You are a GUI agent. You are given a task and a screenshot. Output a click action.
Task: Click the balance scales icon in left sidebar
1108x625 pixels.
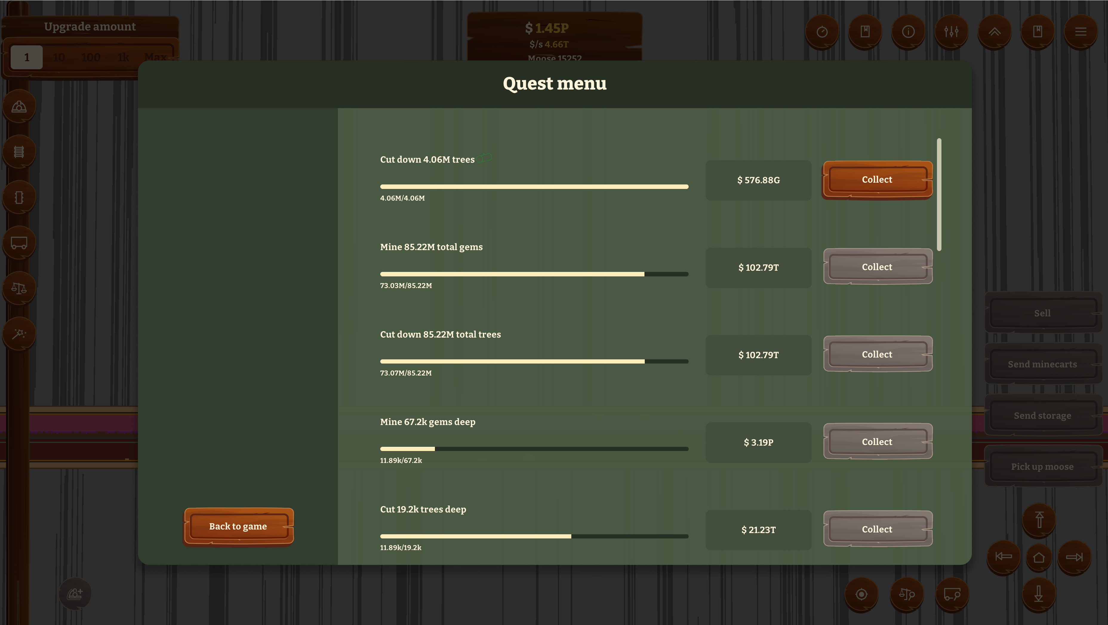pos(19,288)
